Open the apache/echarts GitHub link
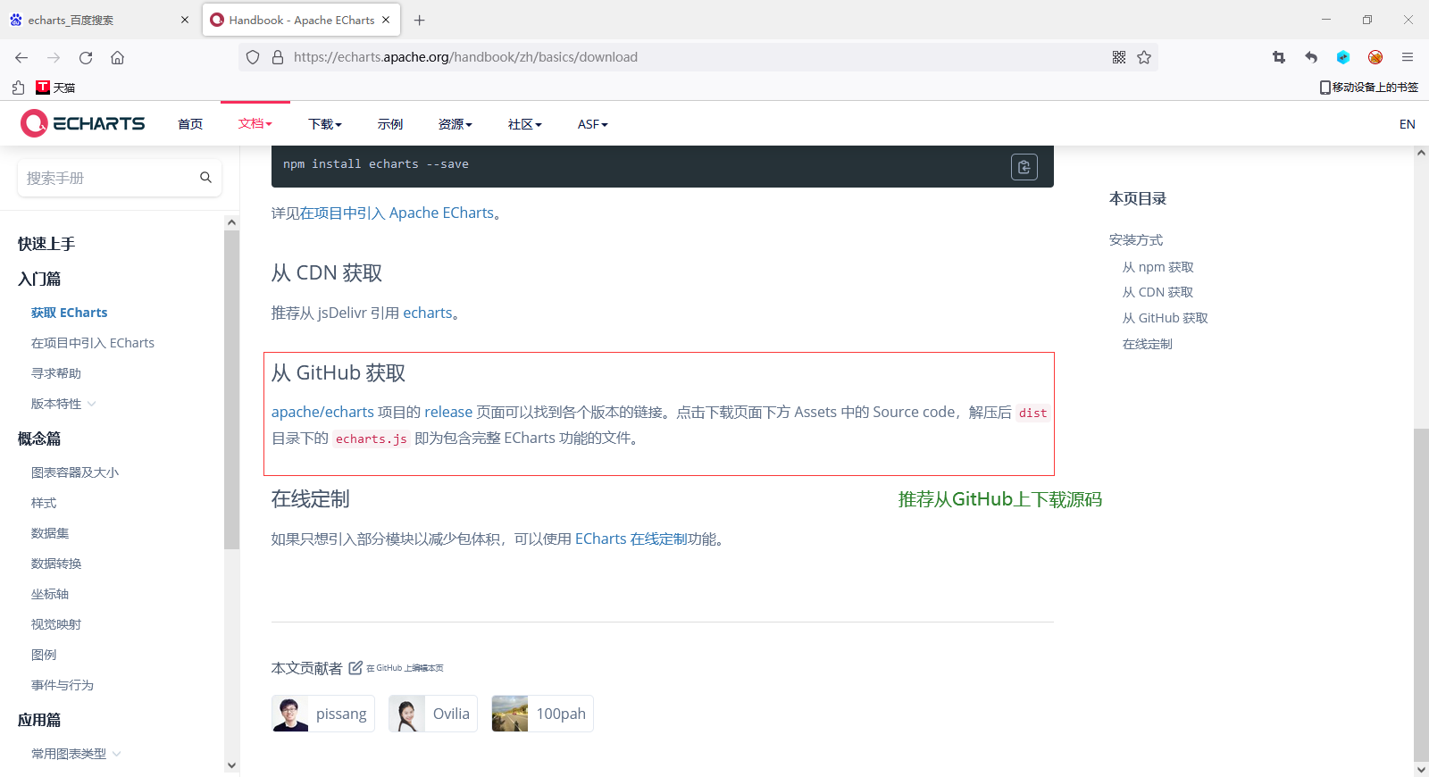Image resolution: width=1429 pixels, height=777 pixels. (x=322, y=412)
